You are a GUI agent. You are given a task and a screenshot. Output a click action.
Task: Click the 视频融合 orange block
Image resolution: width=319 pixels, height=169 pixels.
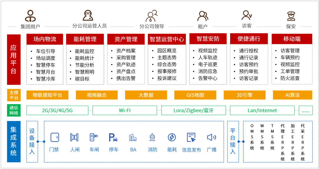click(97, 95)
